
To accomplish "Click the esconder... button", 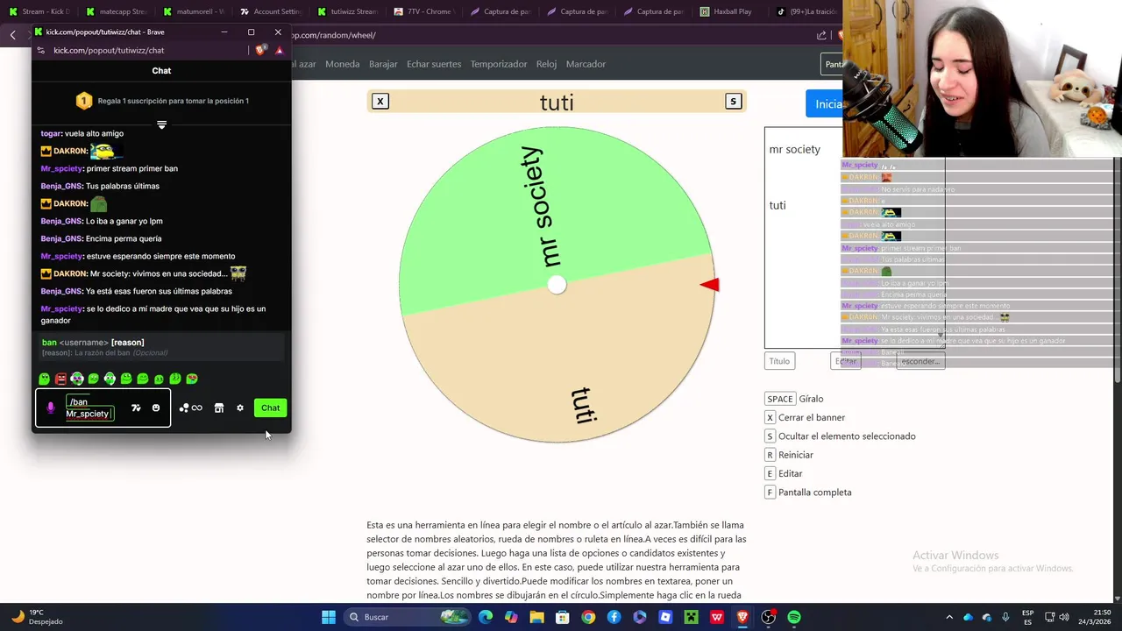I will [920, 361].
